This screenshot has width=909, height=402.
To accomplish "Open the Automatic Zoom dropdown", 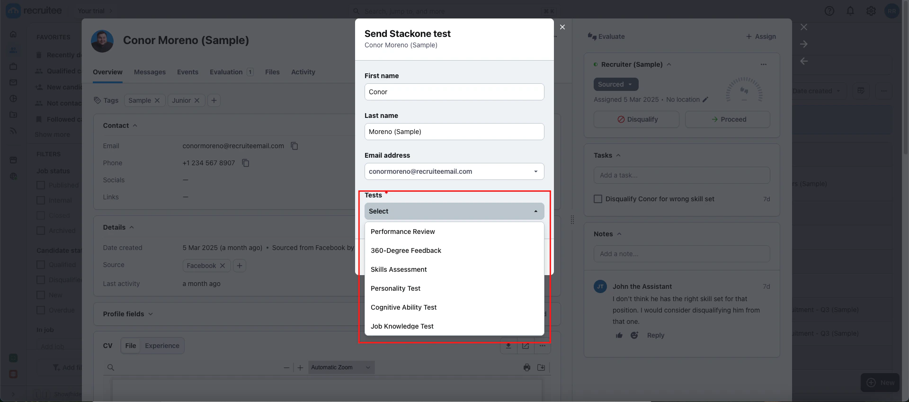I will (x=341, y=367).
